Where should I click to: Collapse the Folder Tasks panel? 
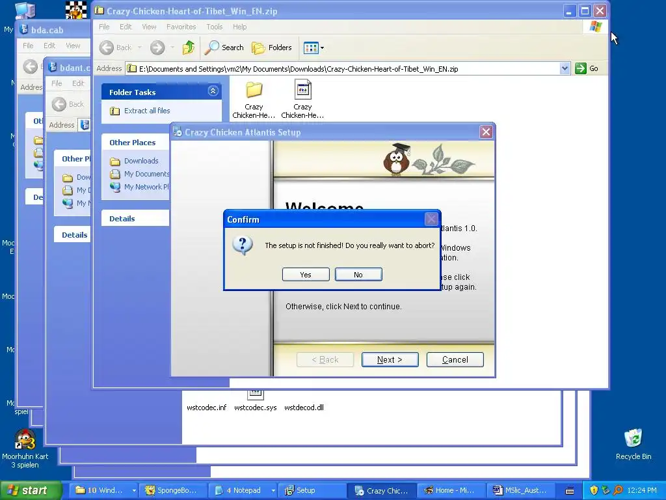213,90
